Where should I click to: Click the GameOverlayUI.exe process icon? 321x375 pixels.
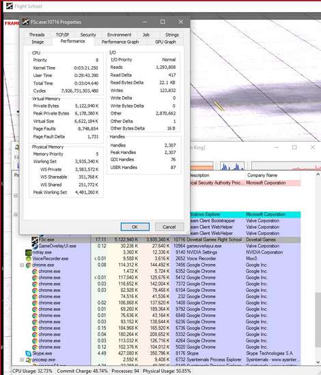click(36, 246)
